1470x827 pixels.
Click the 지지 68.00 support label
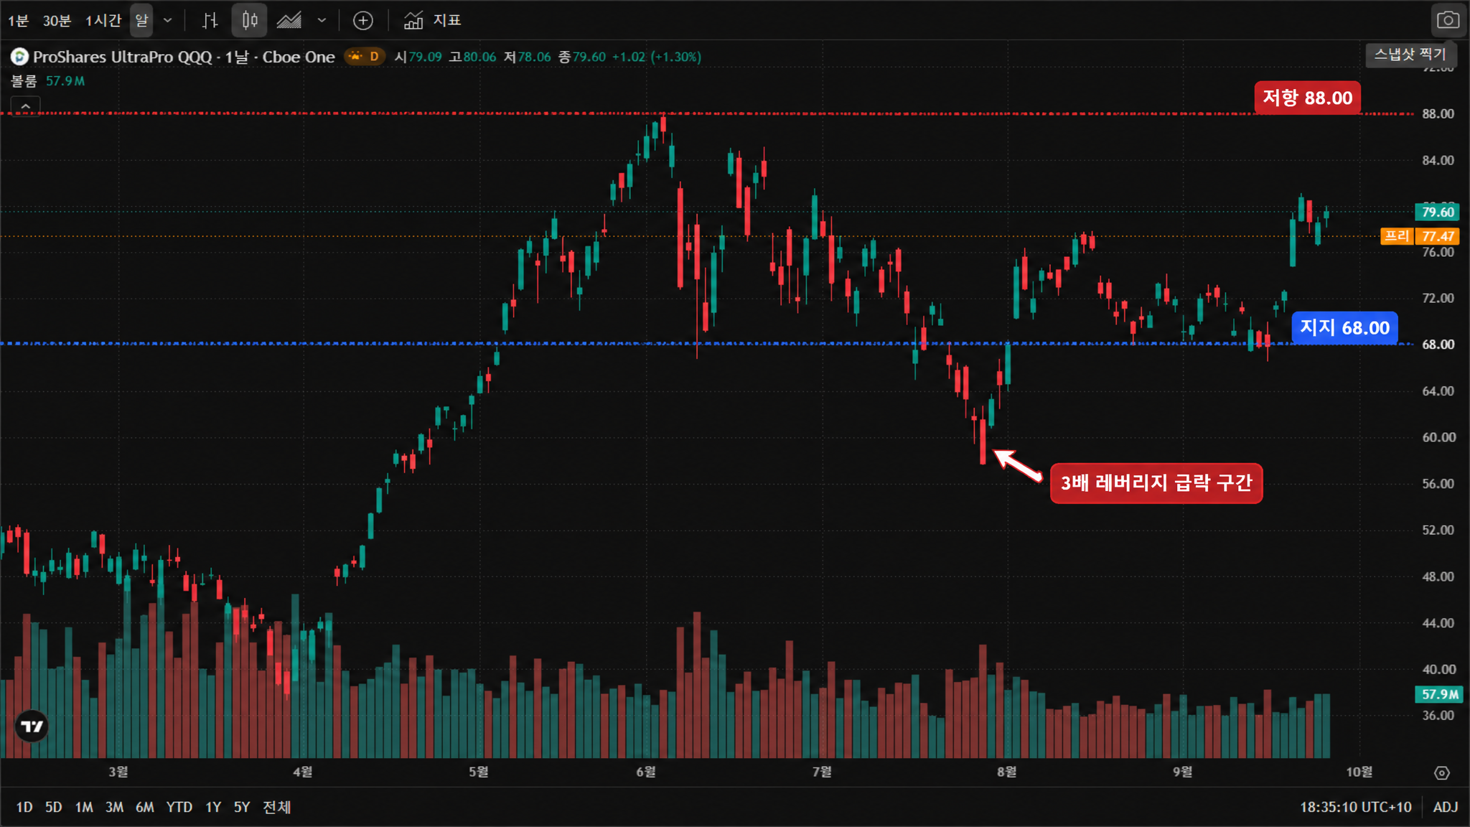(1344, 328)
